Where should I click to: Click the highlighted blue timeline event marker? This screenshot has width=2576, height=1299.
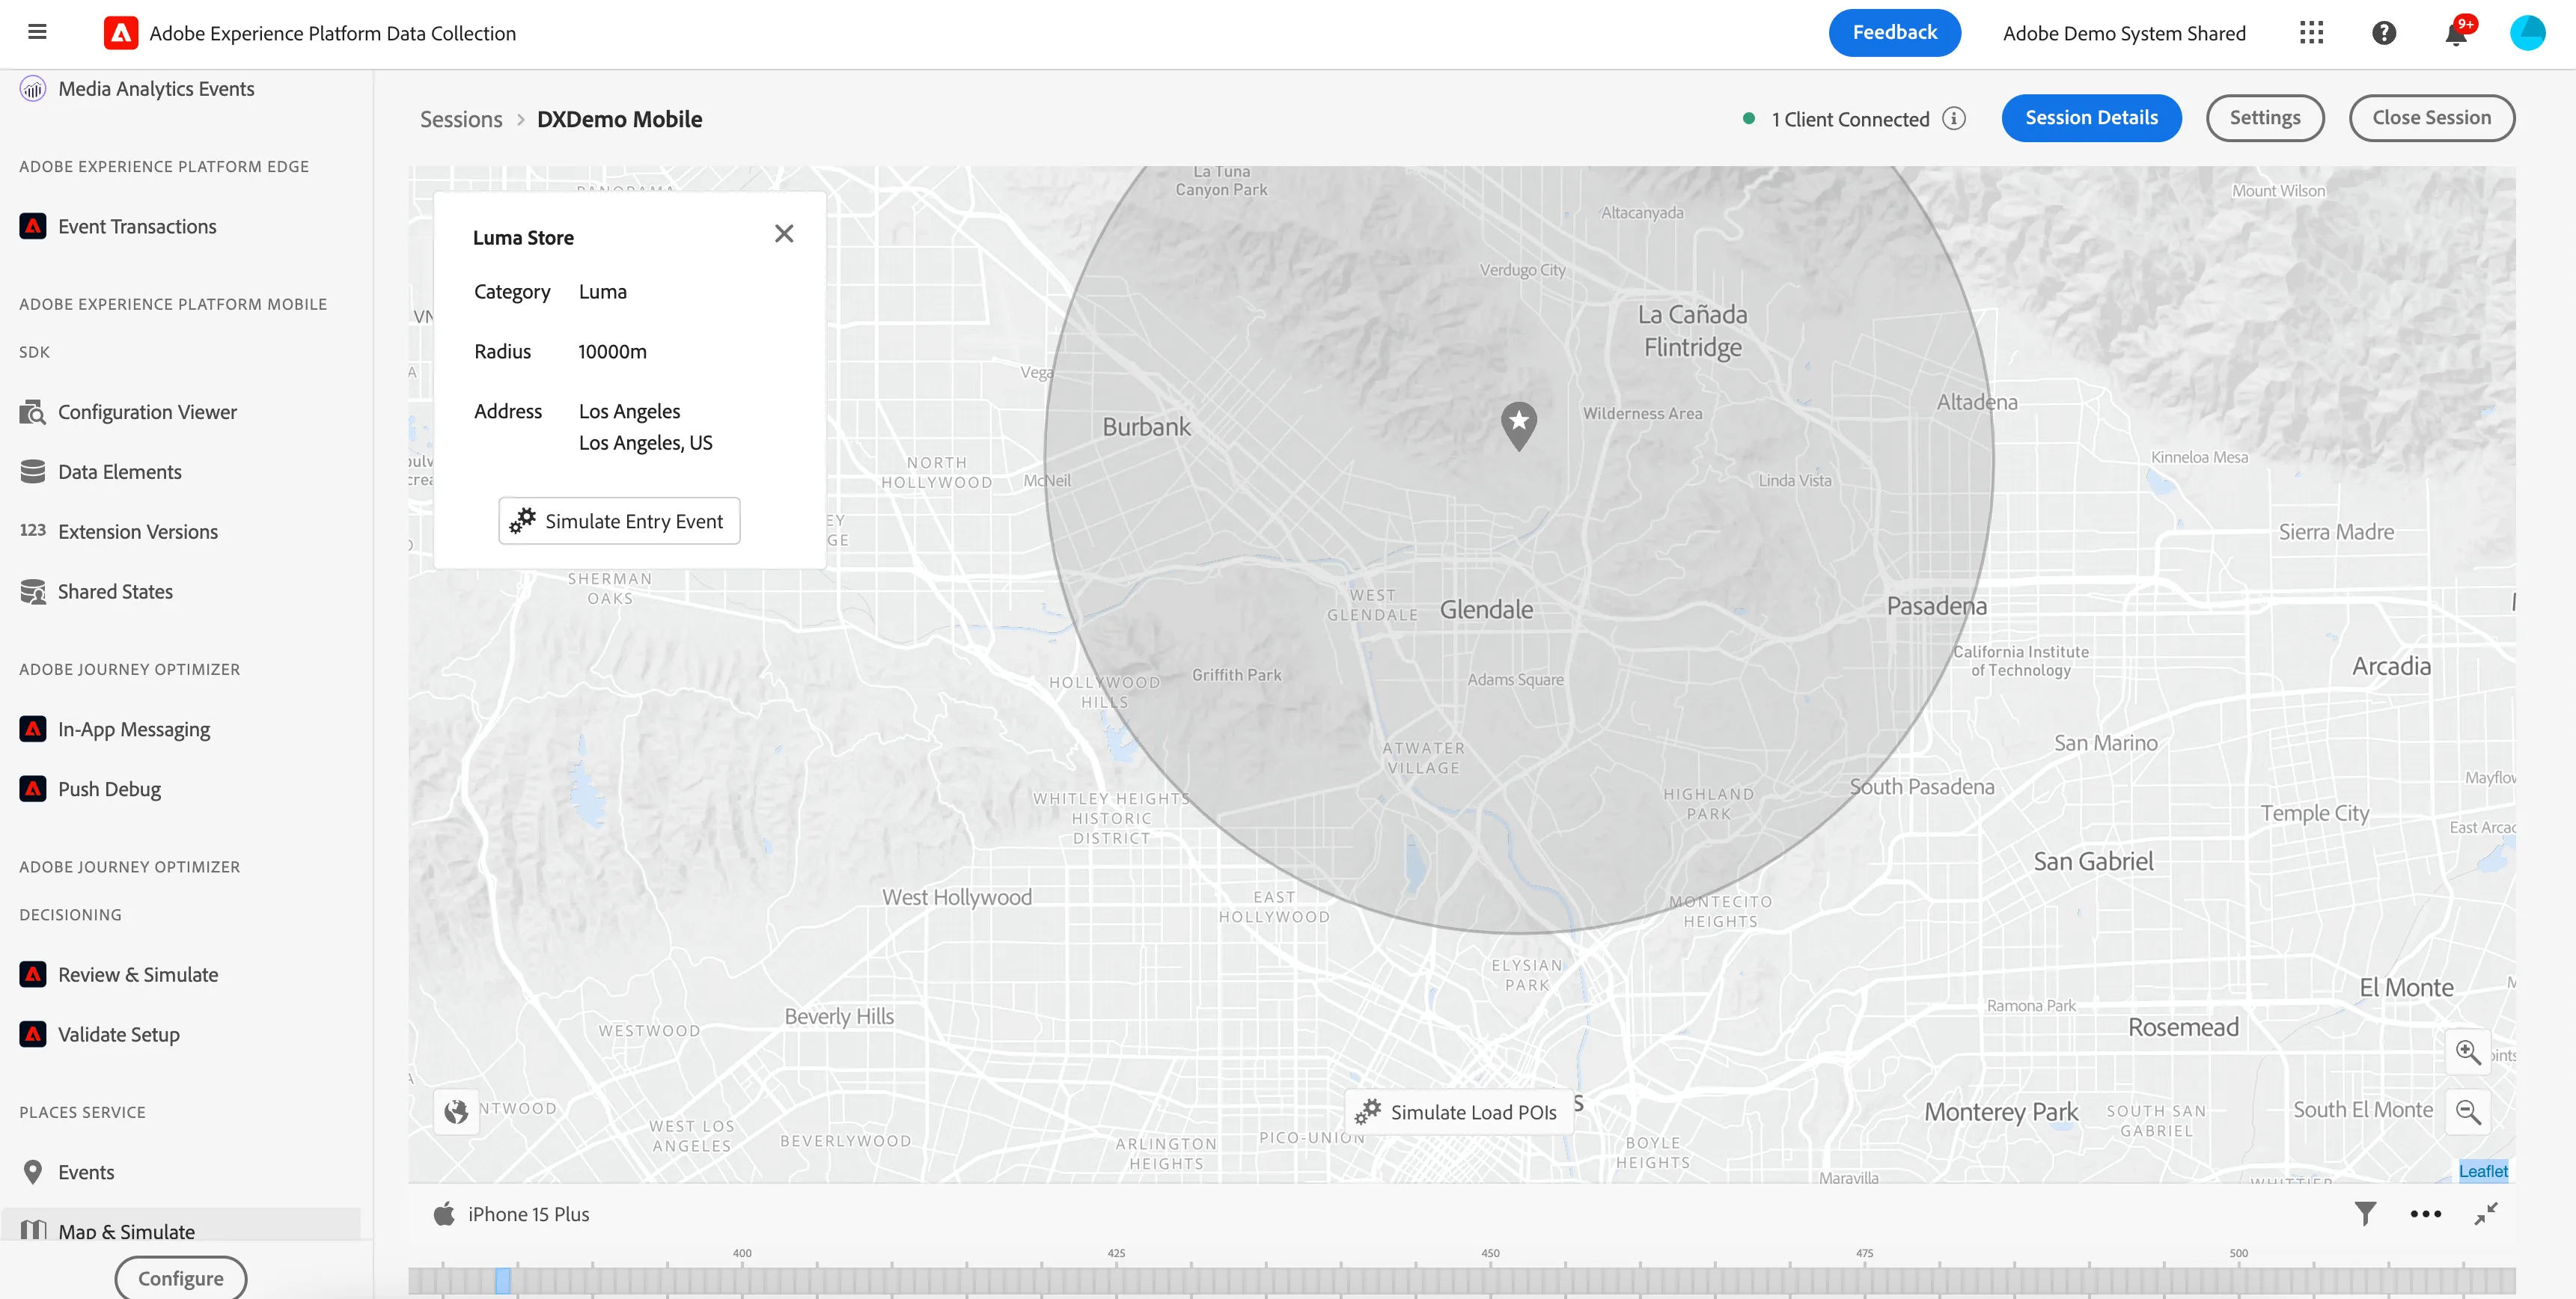[x=503, y=1281]
